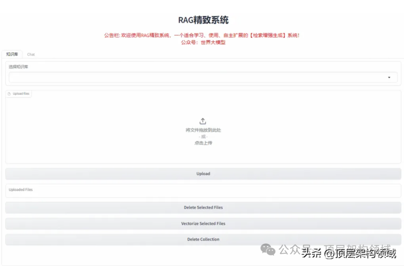Click Delete Selected Files
Viewport: 404px width, 266px height.
[x=203, y=207]
